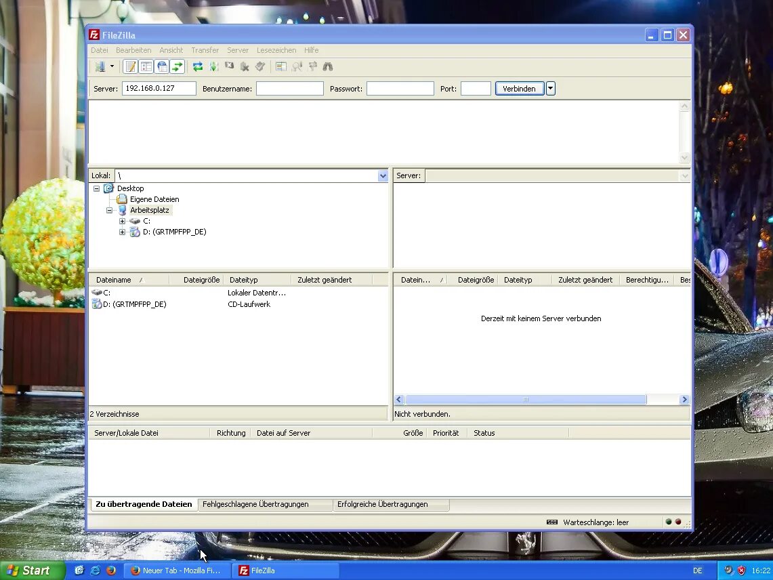Toggle transfer queue display
The height and width of the screenshot is (580, 773).
click(x=177, y=66)
